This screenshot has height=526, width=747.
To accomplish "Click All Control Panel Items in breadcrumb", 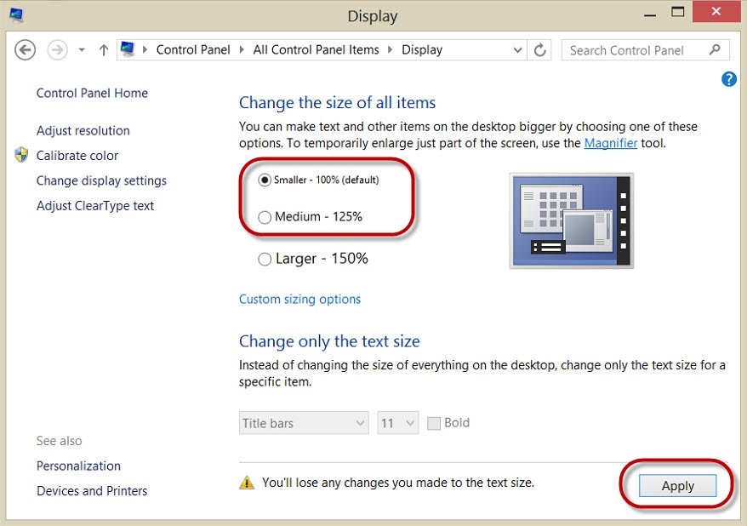I will [x=316, y=49].
